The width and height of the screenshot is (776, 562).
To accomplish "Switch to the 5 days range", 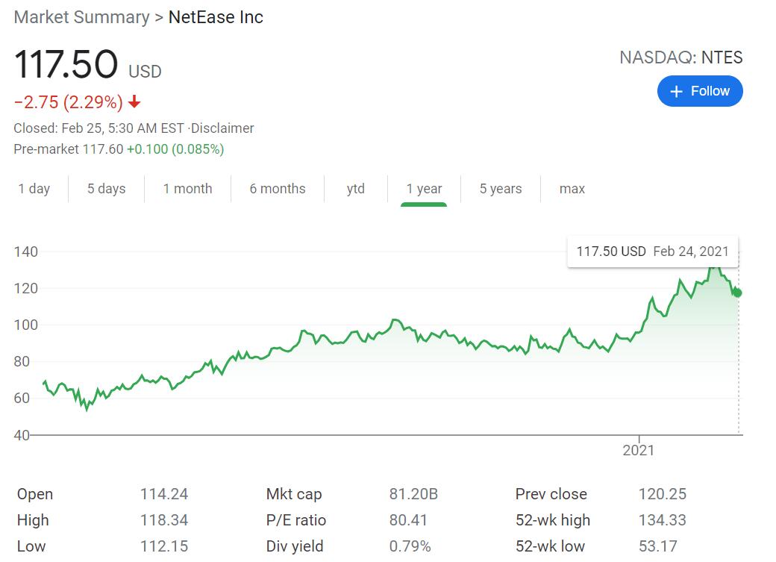I will pos(106,189).
